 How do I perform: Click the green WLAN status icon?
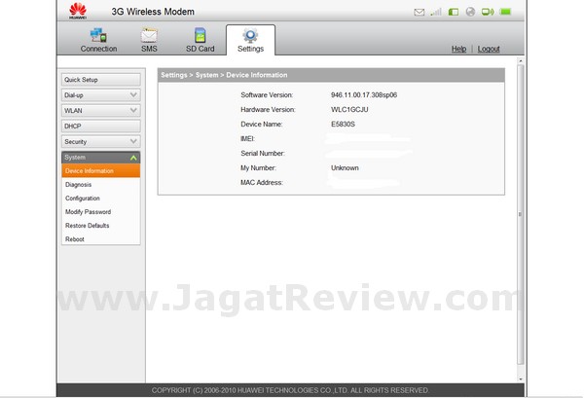click(488, 13)
